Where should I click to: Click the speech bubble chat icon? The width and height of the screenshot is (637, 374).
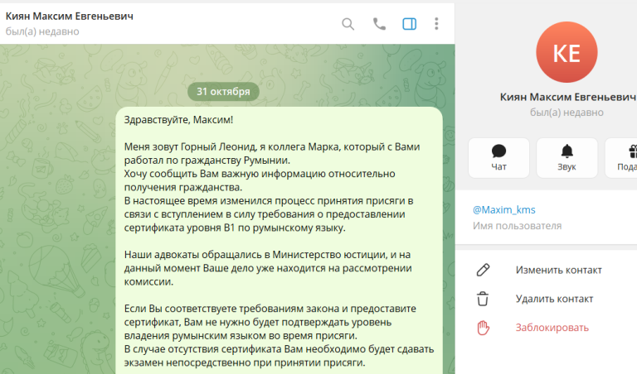(498, 151)
